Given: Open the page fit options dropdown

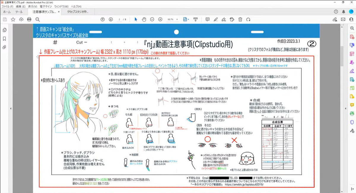Looking at the screenshot, I should point(186,19).
